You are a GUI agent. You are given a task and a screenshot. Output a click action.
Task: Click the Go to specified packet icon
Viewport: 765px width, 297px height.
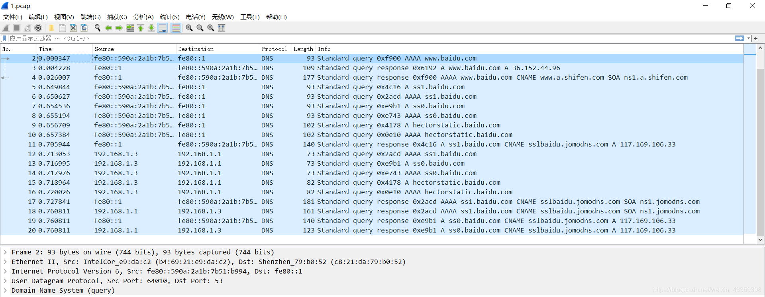pos(130,28)
